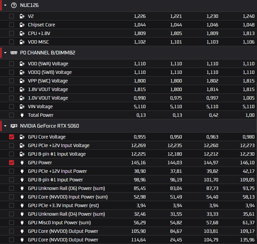Click the graphics card icon beside NVIDIA GeForce RTX 5060
The image size is (257, 244).
[14, 126]
